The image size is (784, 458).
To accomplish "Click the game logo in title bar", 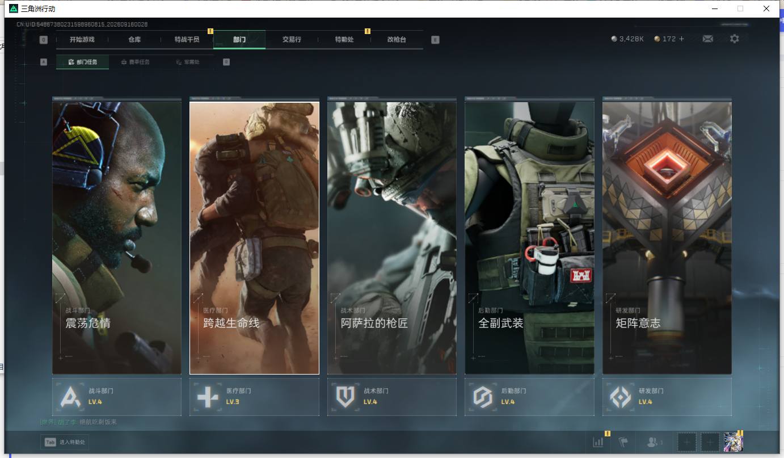I will [x=13, y=9].
